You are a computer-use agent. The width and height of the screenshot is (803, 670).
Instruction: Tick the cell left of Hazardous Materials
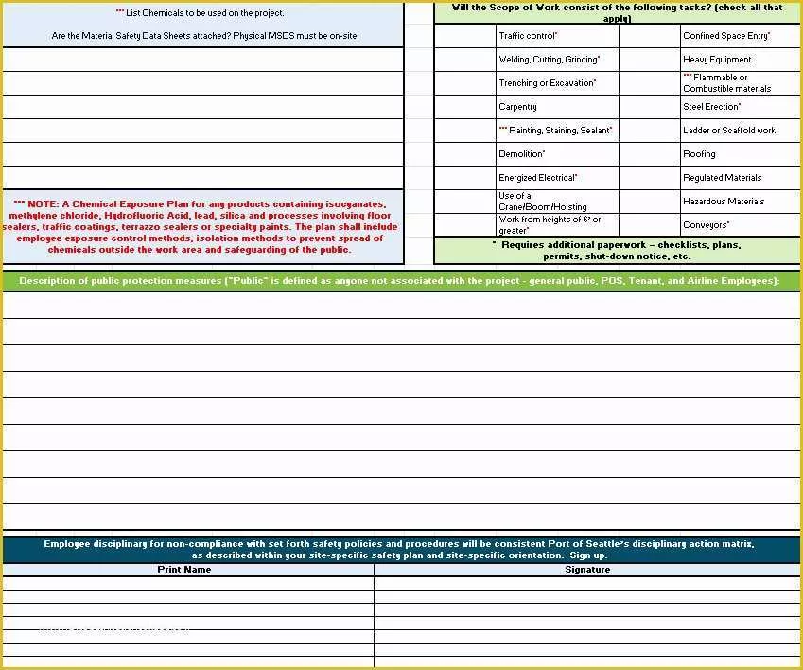[x=650, y=202]
